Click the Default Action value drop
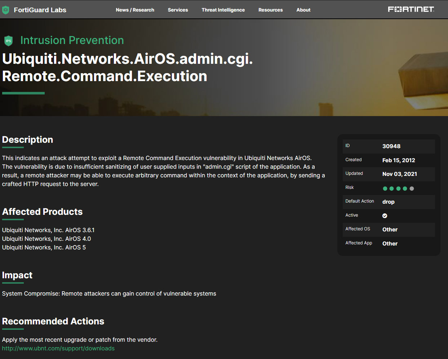 point(388,202)
